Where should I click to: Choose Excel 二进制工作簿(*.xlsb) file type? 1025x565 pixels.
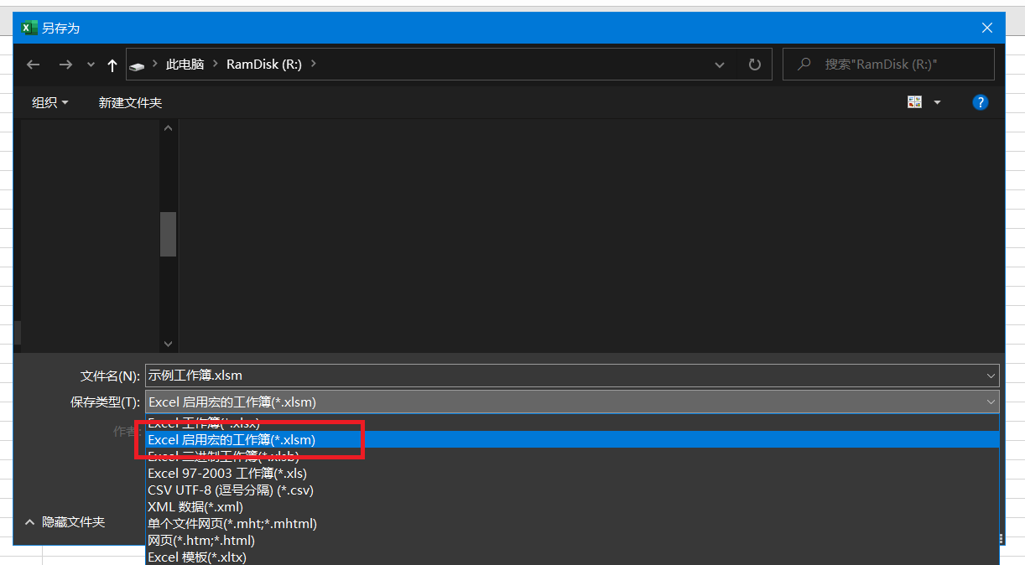coord(572,456)
